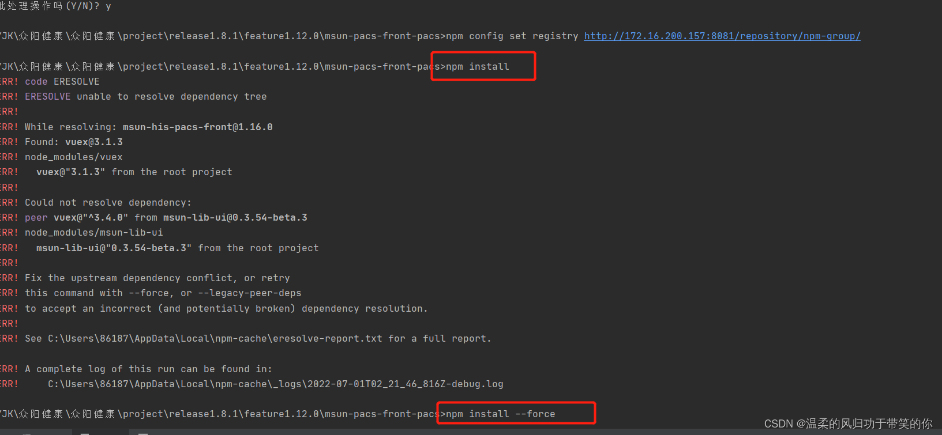Select 'ERESOLVE unable to resolve dependency tree' line
Viewport: 942px width, 435px height.
click(146, 96)
